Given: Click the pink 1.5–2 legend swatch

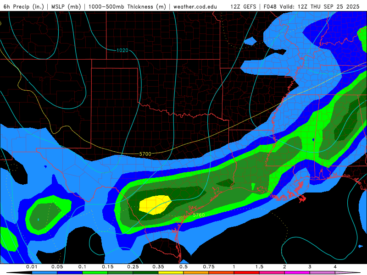Looking at the screenshot, I should (272, 273).
